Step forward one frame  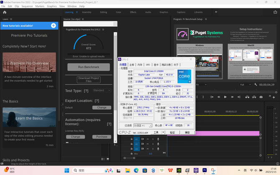point(232,97)
